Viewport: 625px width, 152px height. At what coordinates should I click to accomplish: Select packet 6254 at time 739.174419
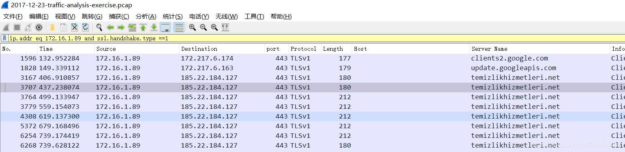pos(312,135)
